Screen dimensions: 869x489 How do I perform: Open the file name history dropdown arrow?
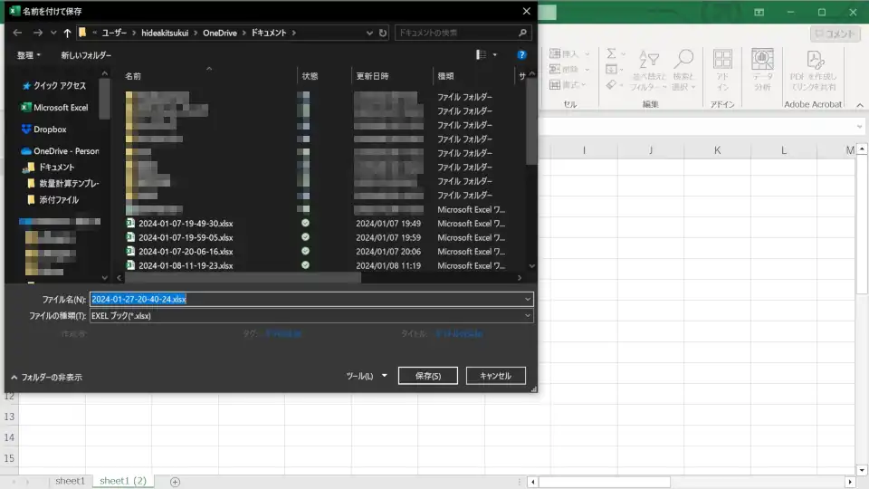click(x=527, y=299)
